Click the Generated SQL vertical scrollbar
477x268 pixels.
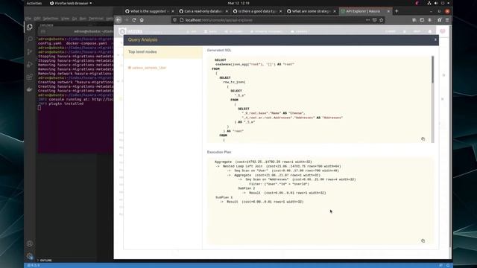click(432, 69)
